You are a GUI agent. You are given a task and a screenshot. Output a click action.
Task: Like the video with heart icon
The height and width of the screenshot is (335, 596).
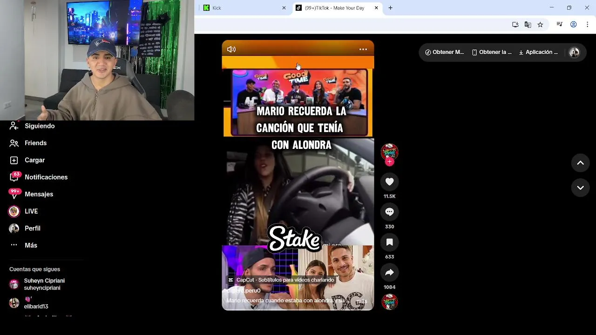pos(390,182)
